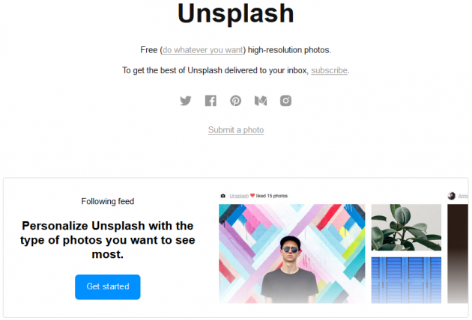This screenshot has height=320, width=472.
Task: Click the Facebook icon
Action: click(x=211, y=101)
